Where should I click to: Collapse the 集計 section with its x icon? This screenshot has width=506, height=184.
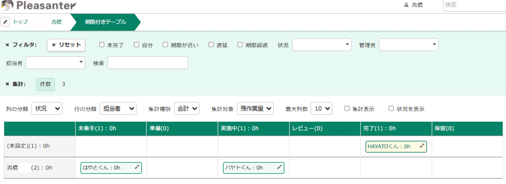[x=7, y=84]
